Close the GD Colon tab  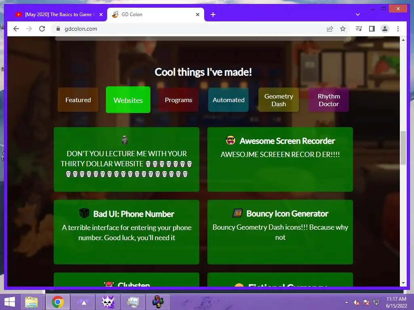(x=197, y=15)
